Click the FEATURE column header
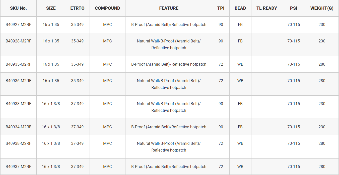 [x=169, y=8]
